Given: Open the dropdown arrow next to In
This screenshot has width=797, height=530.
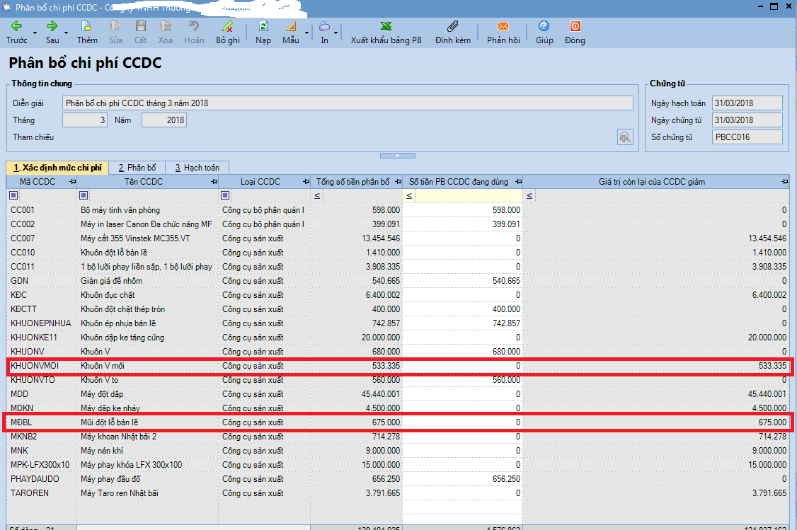Looking at the screenshot, I should coord(336,33).
